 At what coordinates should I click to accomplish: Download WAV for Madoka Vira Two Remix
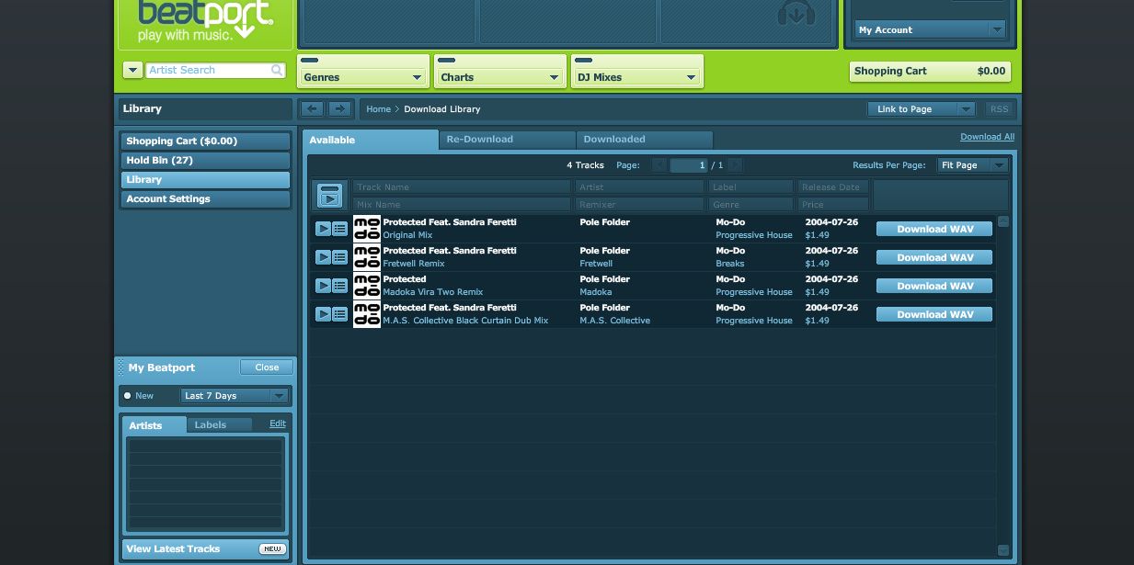(x=934, y=286)
